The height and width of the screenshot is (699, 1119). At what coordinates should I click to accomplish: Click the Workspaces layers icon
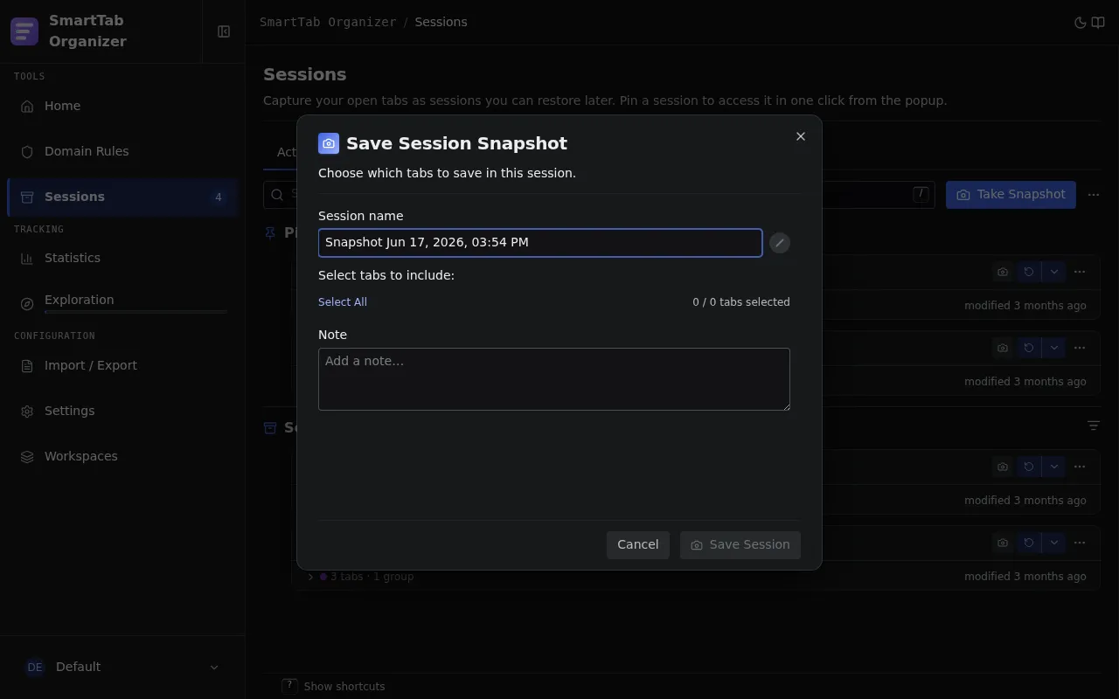pyautogui.click(x=27, y=457)
